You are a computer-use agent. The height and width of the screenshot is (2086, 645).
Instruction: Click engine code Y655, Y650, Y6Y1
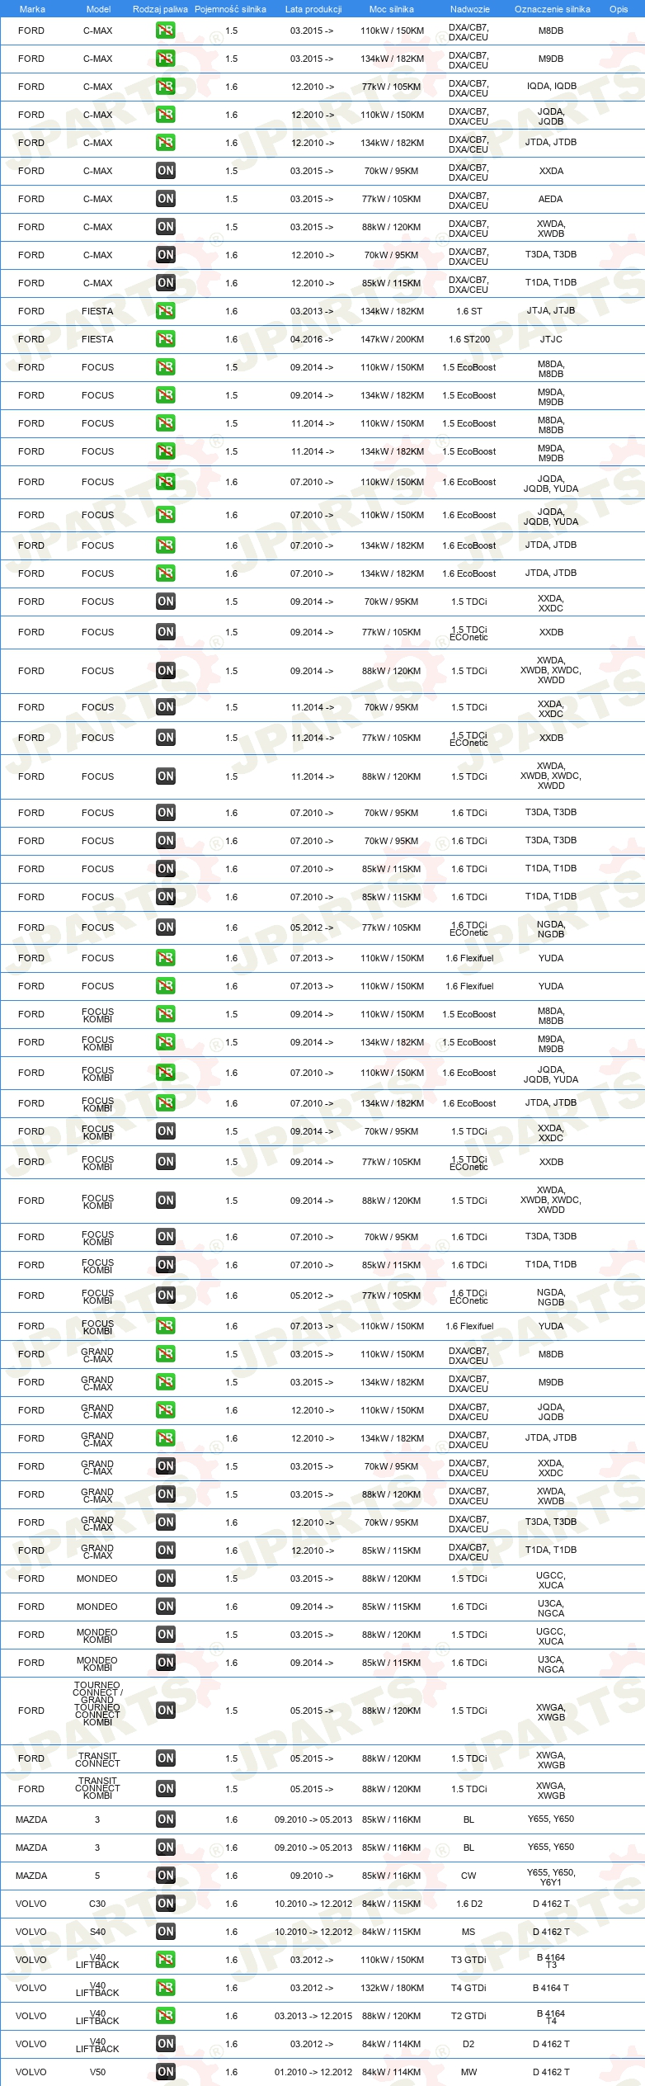tap(551, 1877)
